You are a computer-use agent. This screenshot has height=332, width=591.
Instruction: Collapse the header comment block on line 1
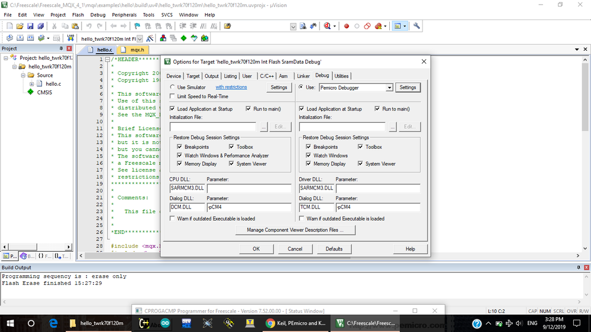point(108,60)
